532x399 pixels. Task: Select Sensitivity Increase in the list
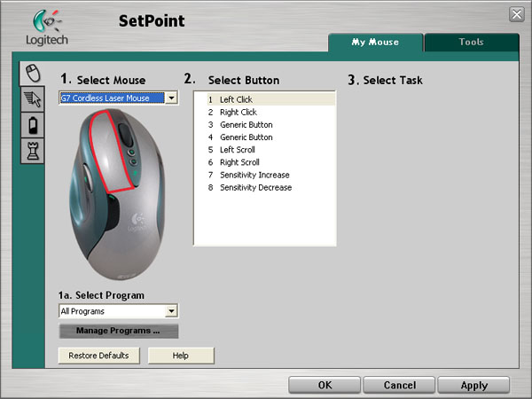[x=270, y=175]
